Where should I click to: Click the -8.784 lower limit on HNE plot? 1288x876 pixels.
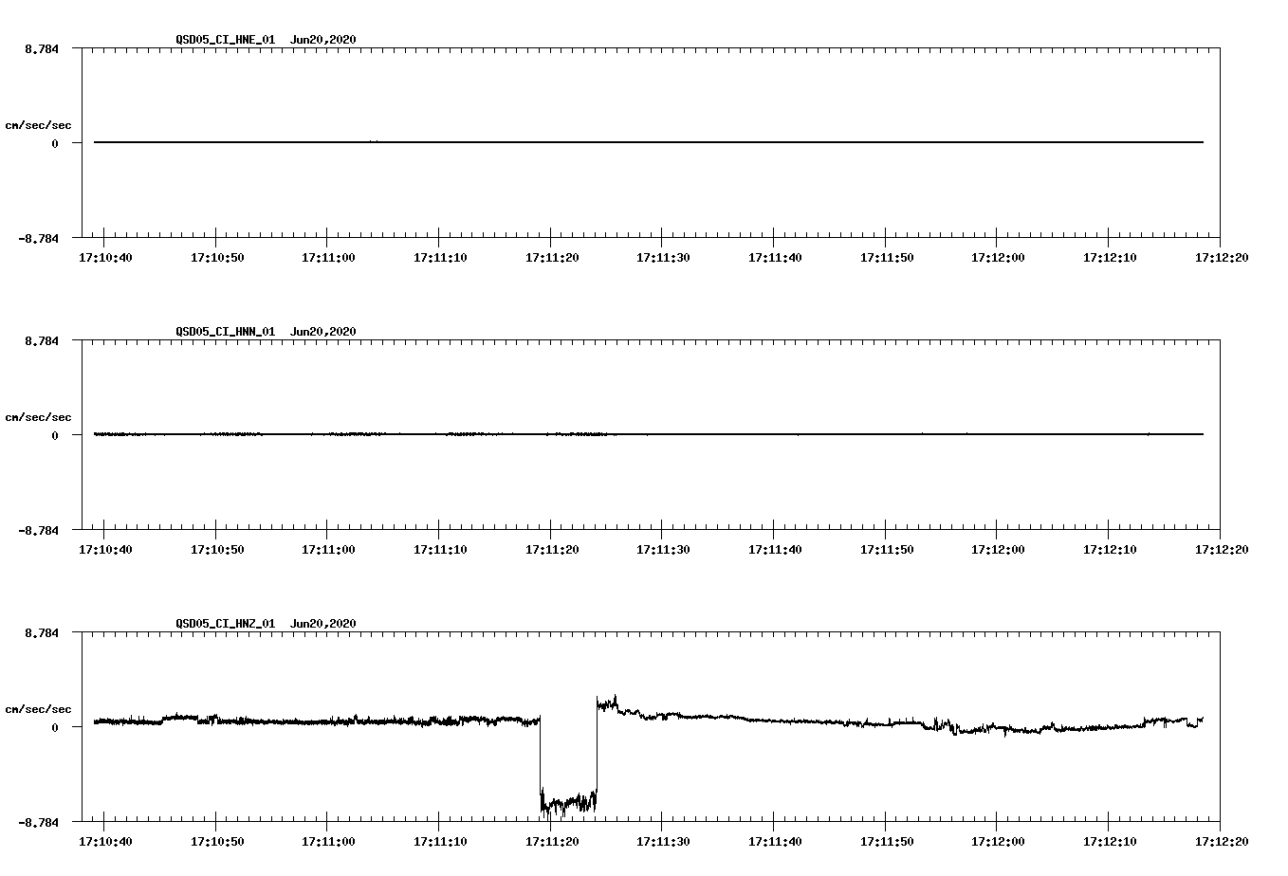(39, 238)
